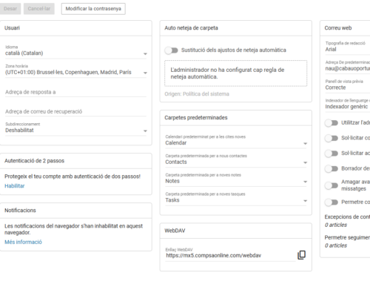Click the Cancel·lar button
This screenshot has height=284, width=370.
pyautogui.click(x=39, y=9)
